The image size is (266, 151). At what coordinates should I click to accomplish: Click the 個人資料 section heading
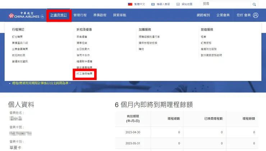(21, 105)
